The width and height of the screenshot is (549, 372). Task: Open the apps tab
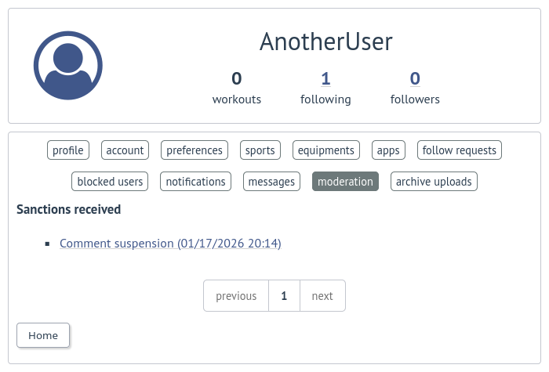click(388, 150)
